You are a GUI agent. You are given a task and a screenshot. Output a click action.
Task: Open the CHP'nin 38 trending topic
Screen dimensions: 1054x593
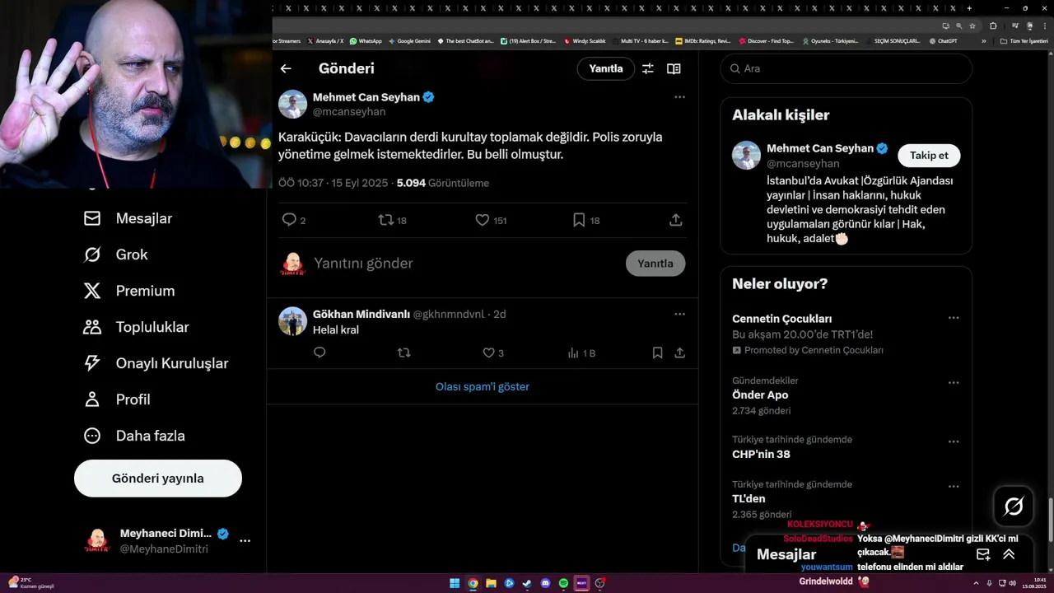761,454
